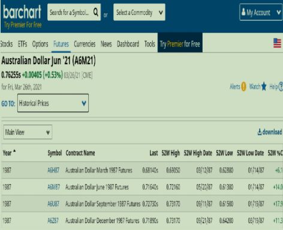Open the ETFs tab

[22, 44]
